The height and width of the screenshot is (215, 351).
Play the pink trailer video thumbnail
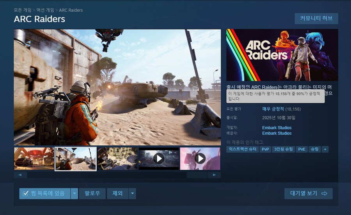click(200, 159)
